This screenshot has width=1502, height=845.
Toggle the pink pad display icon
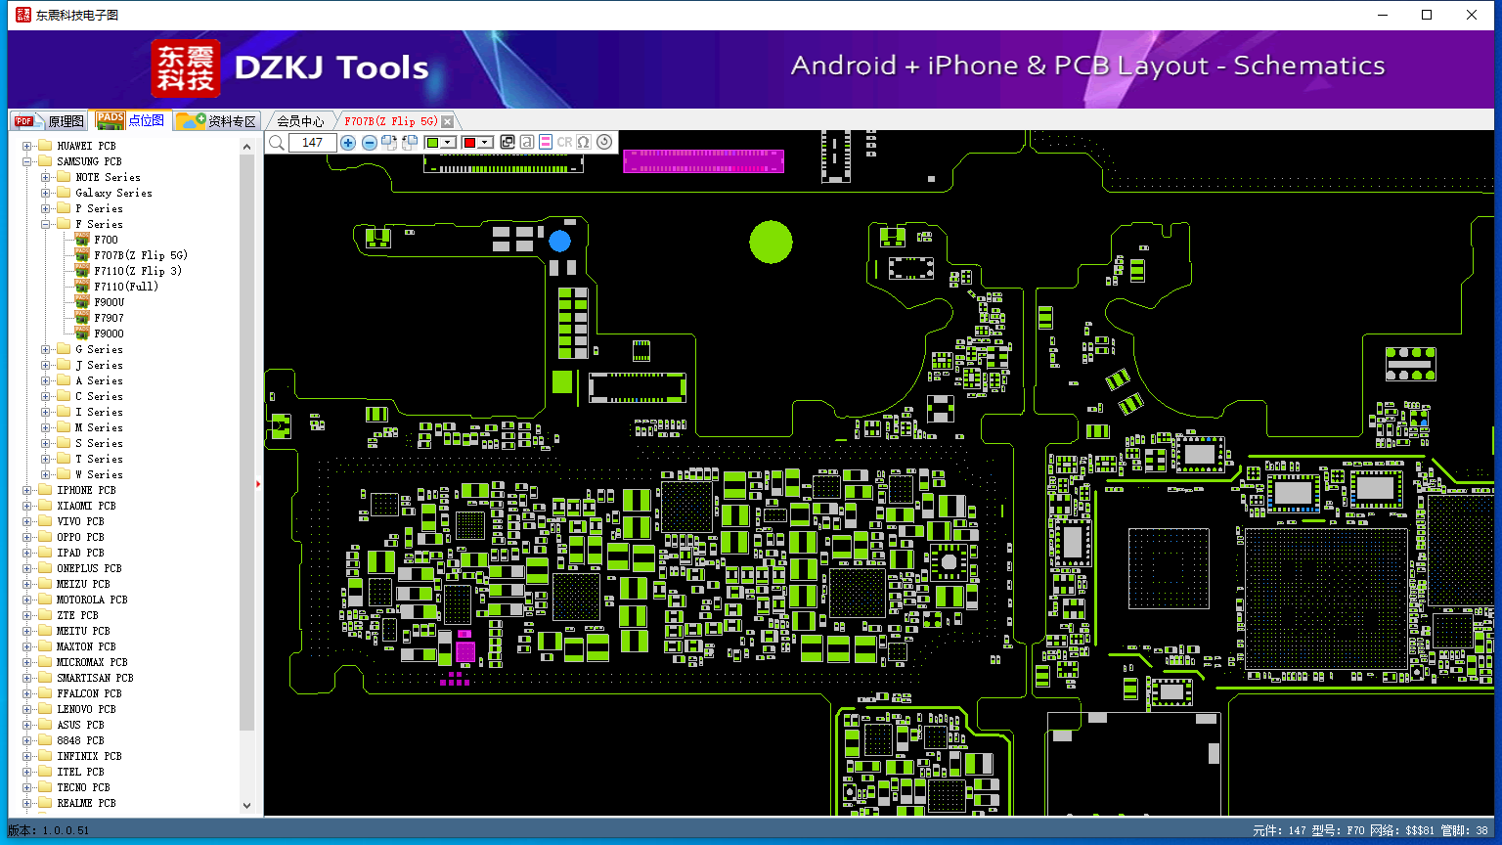pyautogui.click(x=546, y=143)
